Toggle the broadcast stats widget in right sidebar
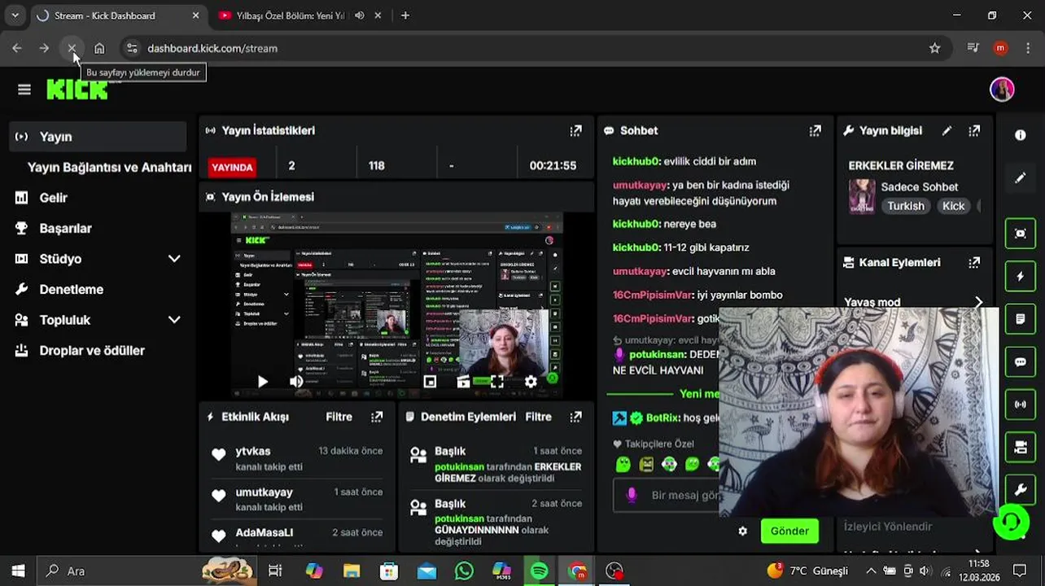 click(1021, 405)
